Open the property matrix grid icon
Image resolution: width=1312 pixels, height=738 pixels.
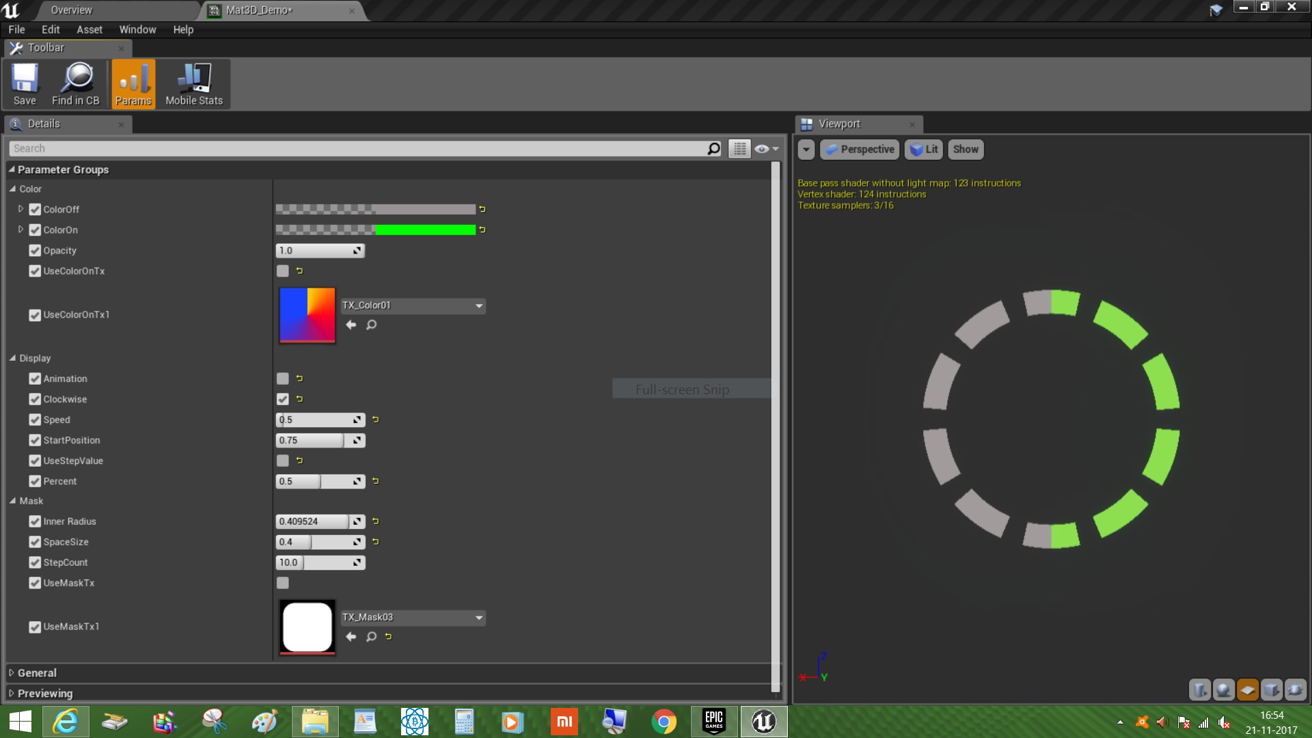click(x=739, y=148)
